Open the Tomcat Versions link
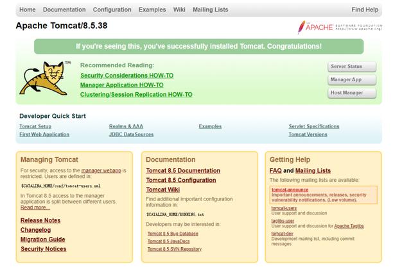Screen dimensions: 411x267 (x=308, y=134)
